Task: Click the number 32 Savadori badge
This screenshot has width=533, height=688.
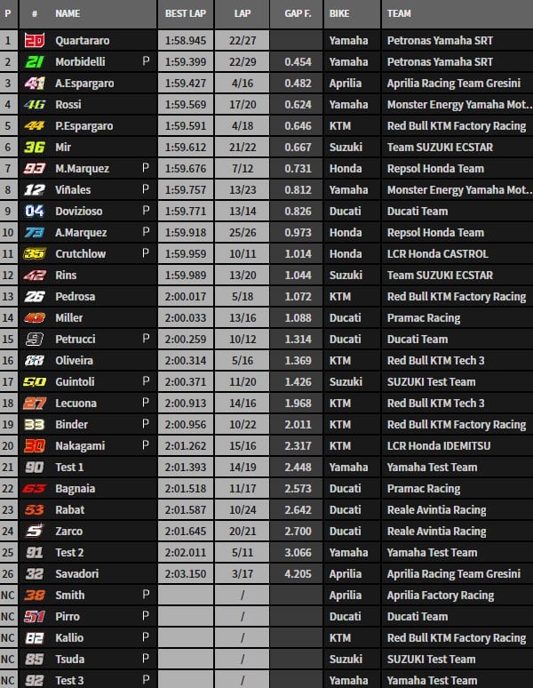Action: pyautogui.click(x=34, y=574)
